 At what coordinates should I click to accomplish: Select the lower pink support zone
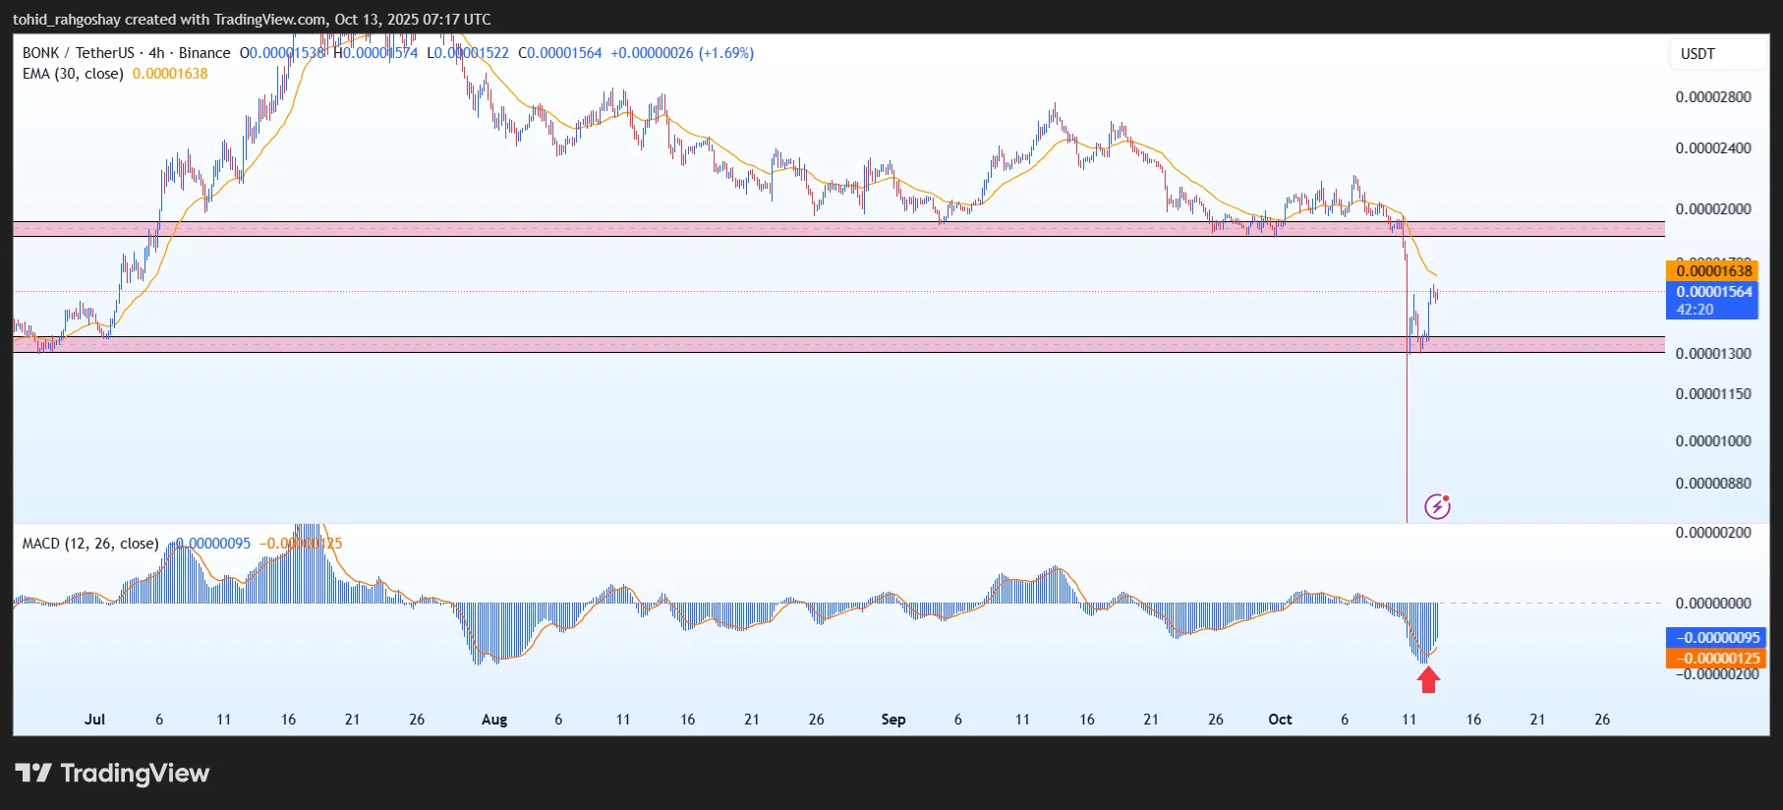(688, 344)
